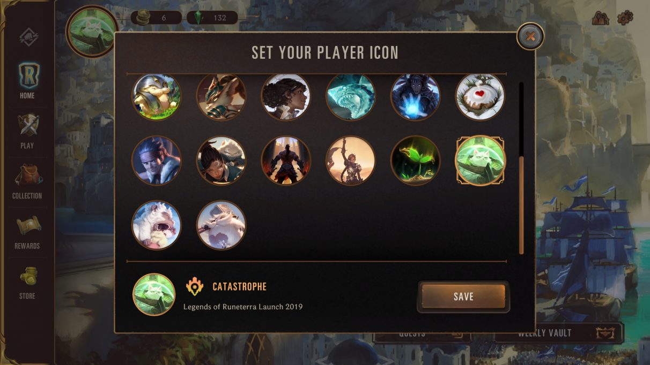Screen dimensions: 650x365
Task: Open the Collection backpack section
Action: 27,181
